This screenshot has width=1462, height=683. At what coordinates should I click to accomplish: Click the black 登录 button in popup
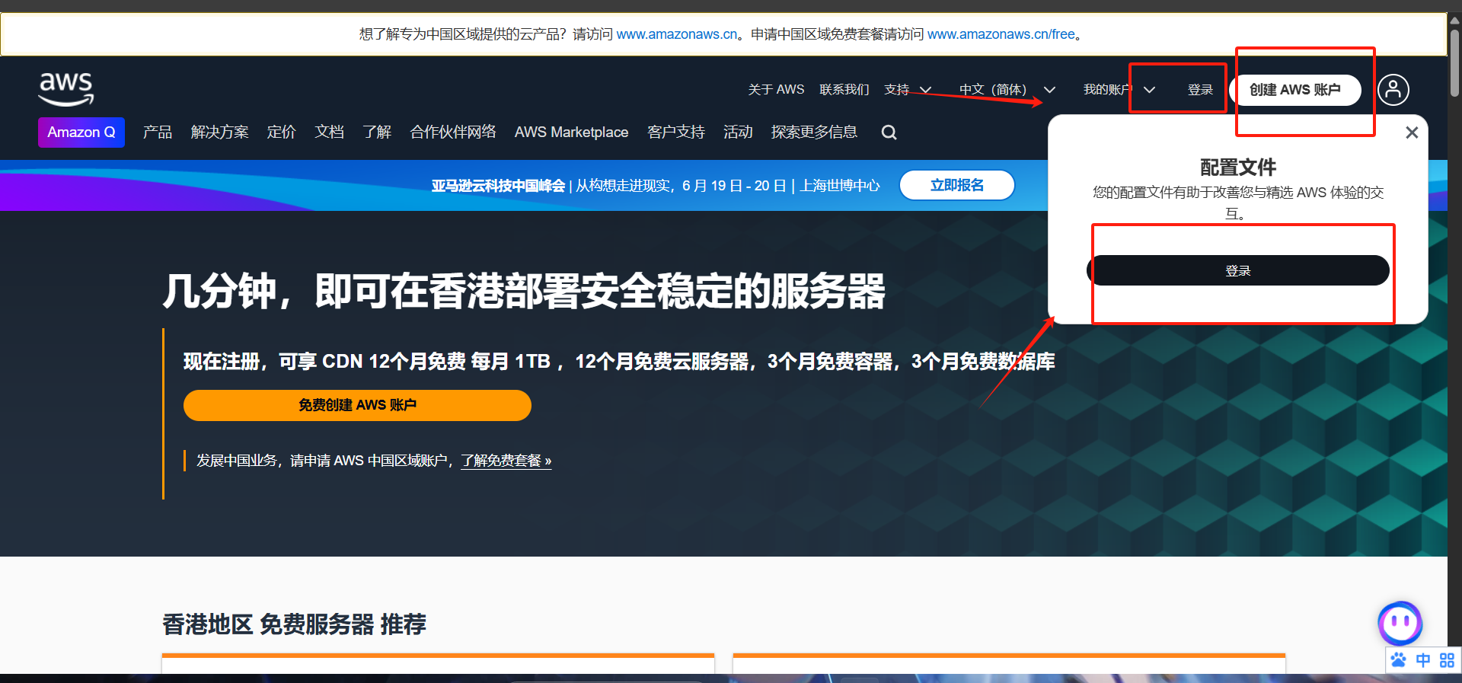1237,270
